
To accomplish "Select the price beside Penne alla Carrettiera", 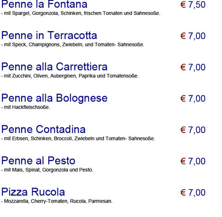I will coord(193,67).
